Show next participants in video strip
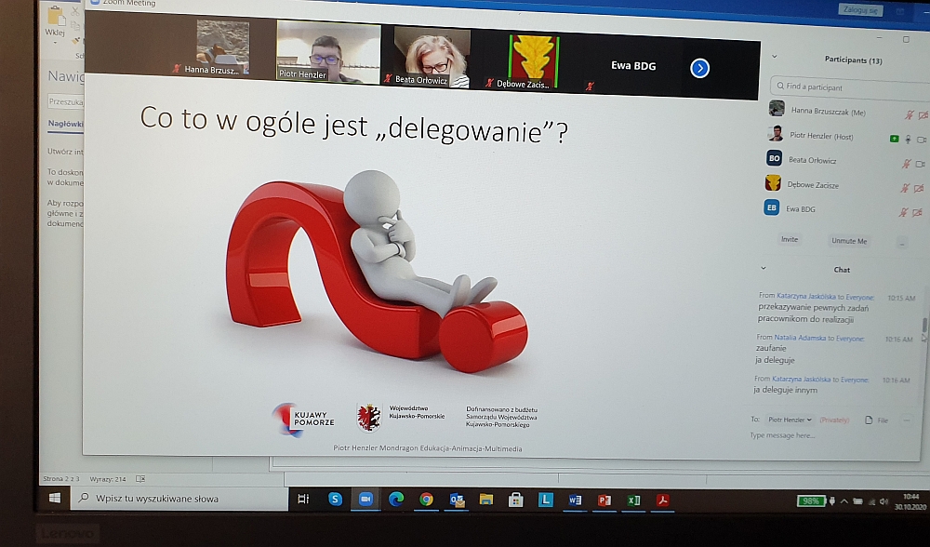 tap(700, 68)
